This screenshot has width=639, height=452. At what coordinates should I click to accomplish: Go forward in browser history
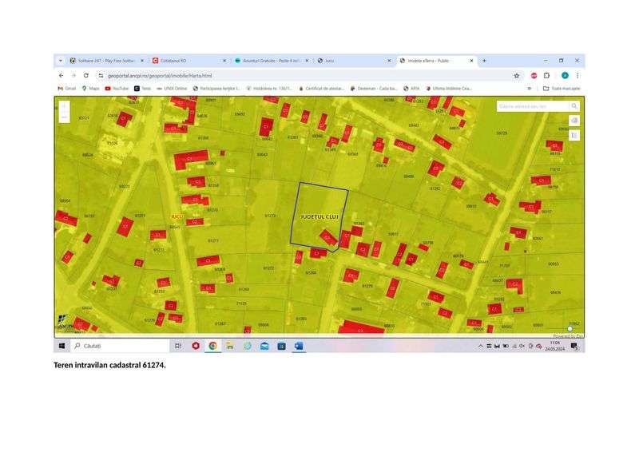point(73,75)
